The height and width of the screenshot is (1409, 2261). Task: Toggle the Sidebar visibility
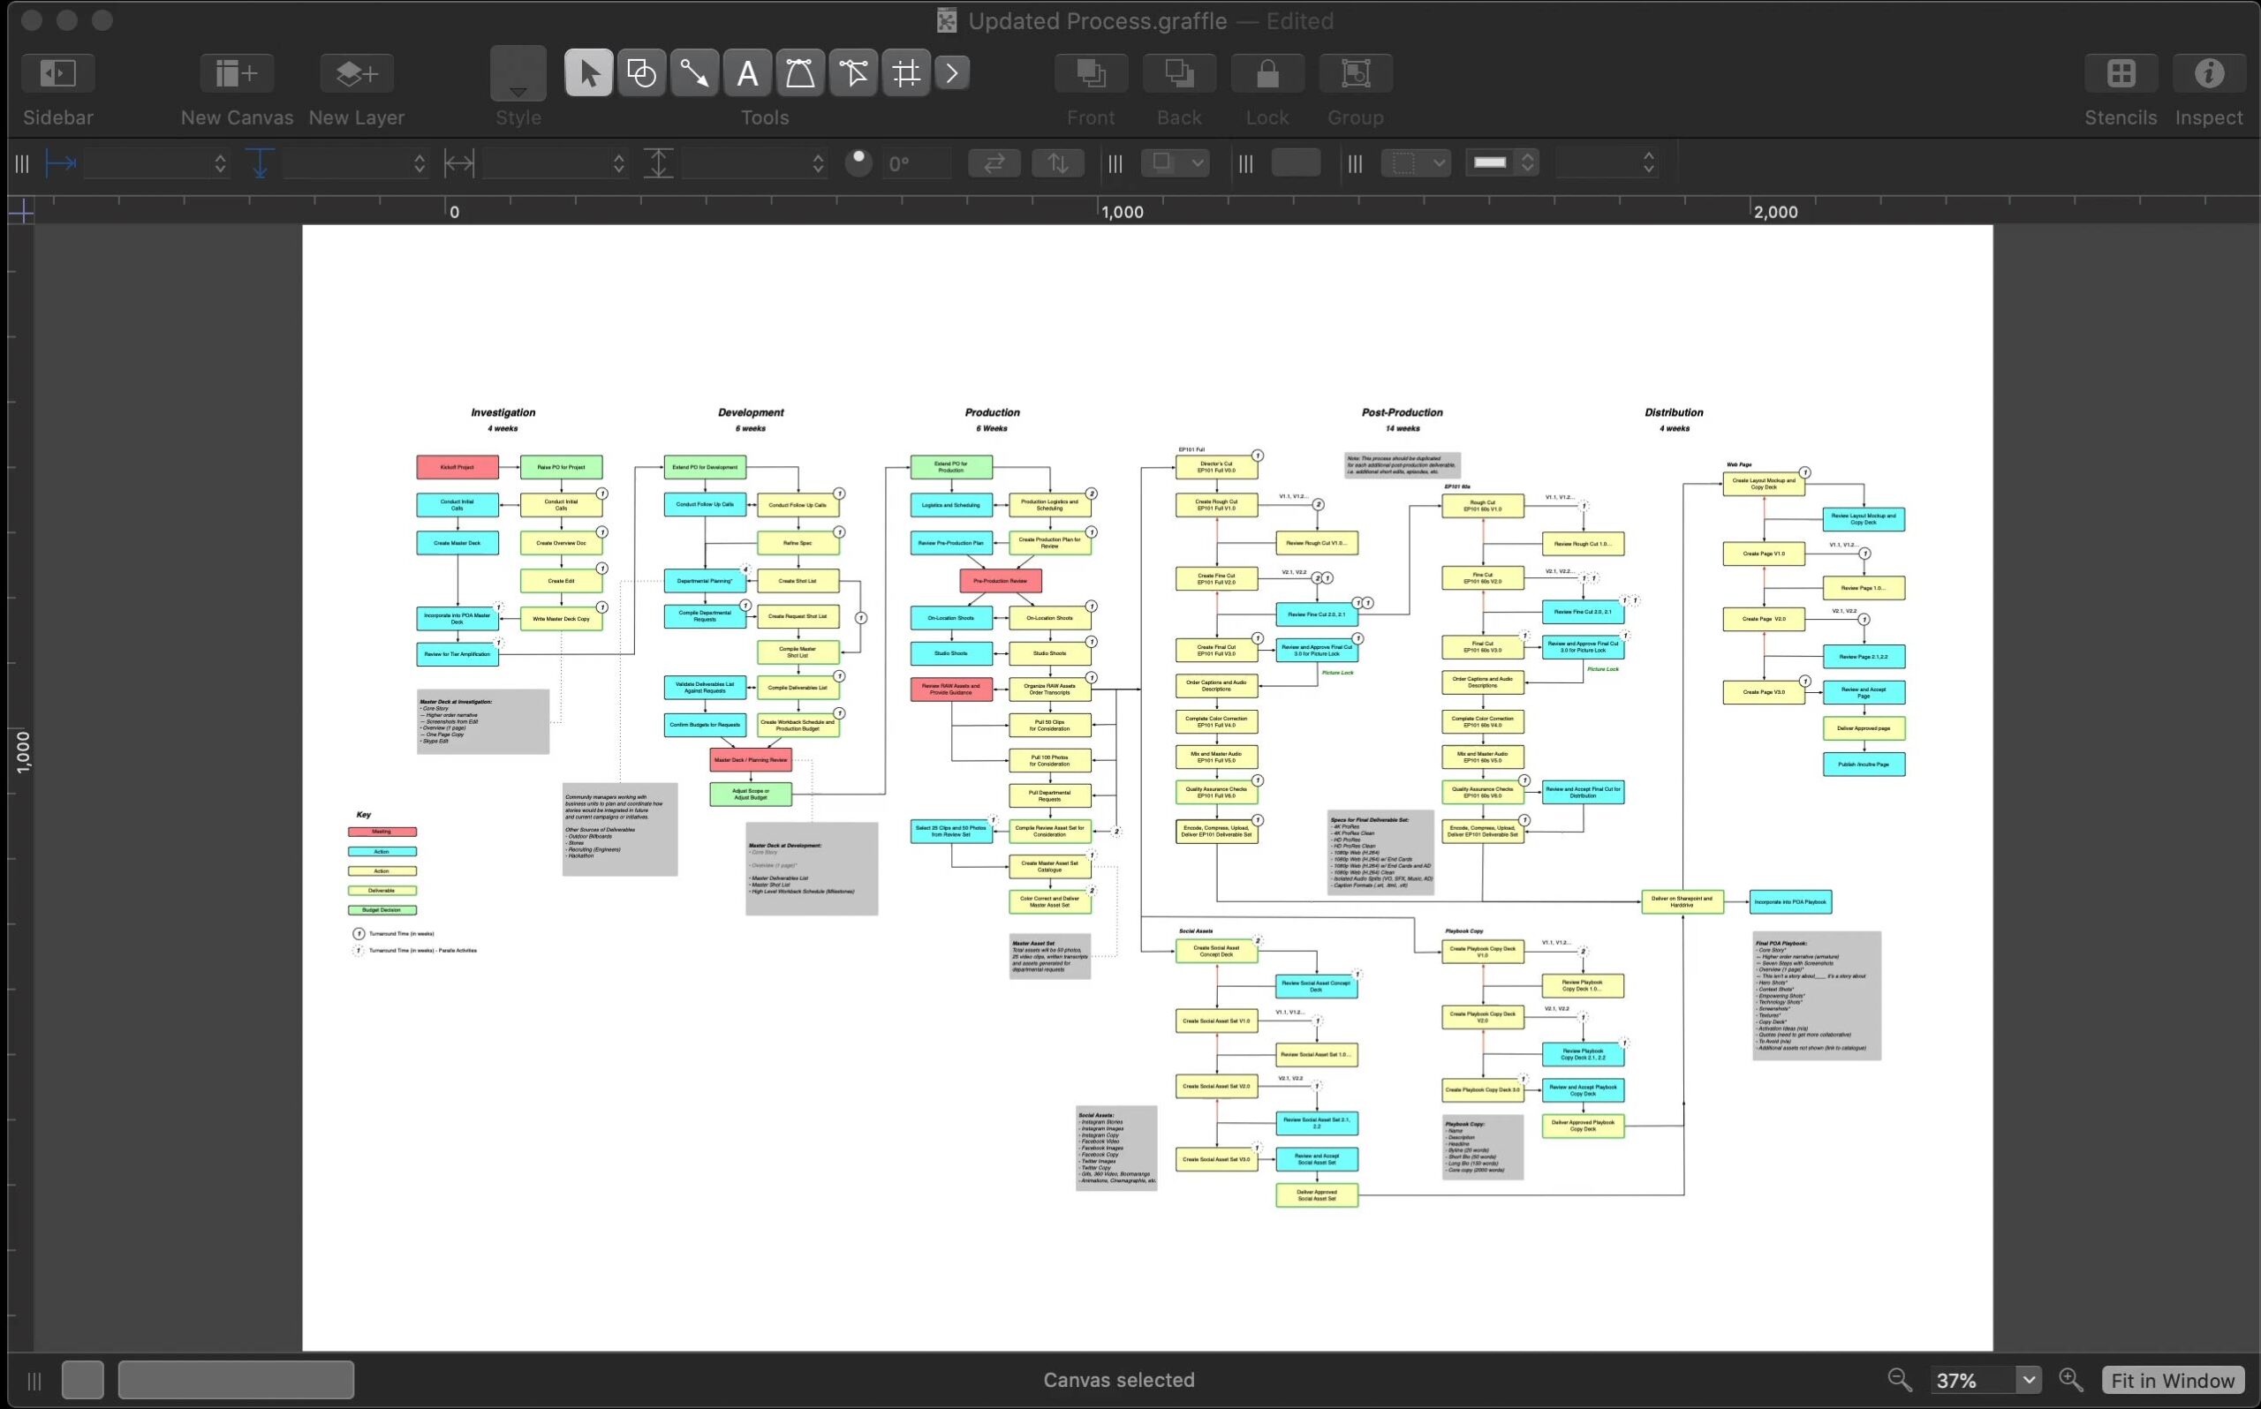pyautogui.click(x=57, y=72)
